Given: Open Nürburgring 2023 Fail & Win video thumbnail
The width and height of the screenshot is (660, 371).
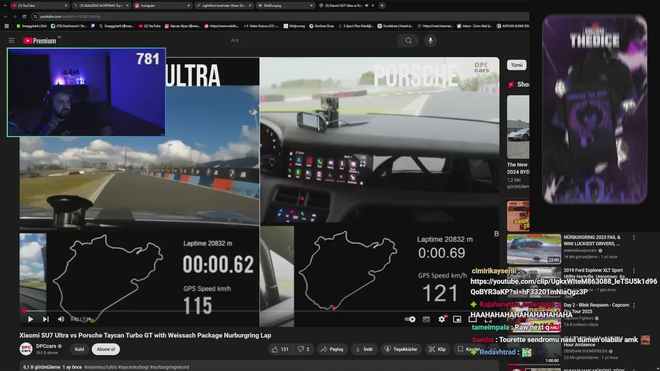Looking at the screenshot, I should point(534,249).
